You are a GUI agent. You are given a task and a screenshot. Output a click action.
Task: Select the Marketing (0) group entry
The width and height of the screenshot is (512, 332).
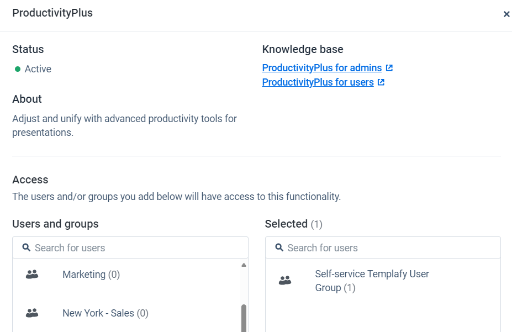(x=91, y=275)
